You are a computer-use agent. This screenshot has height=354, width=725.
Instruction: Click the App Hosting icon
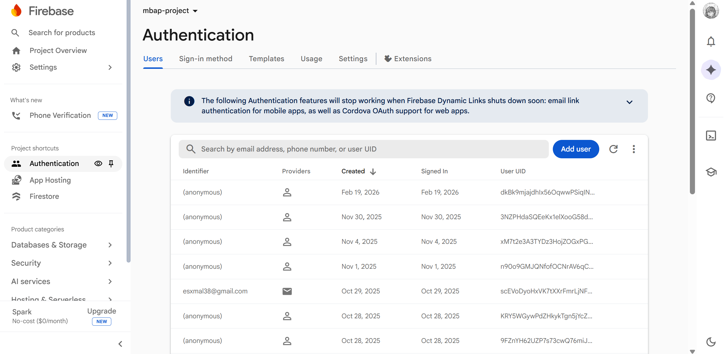coord(16,180)
